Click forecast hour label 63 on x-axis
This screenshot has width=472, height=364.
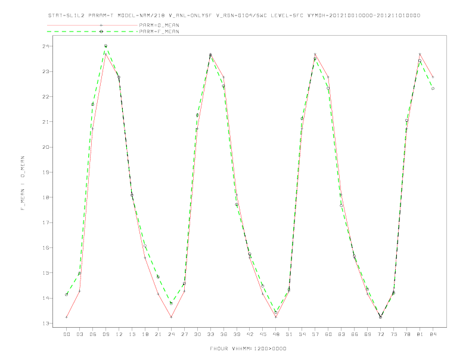[341, 334]
